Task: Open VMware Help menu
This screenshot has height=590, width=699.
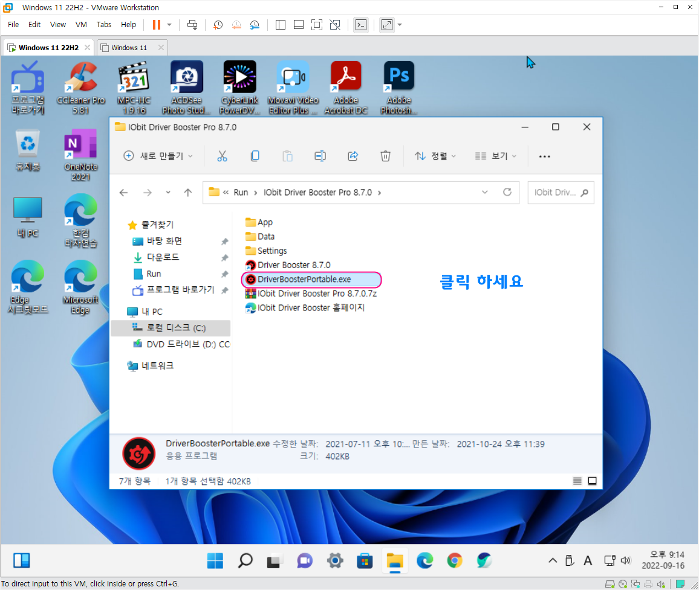Action: [x=128, y=25]
